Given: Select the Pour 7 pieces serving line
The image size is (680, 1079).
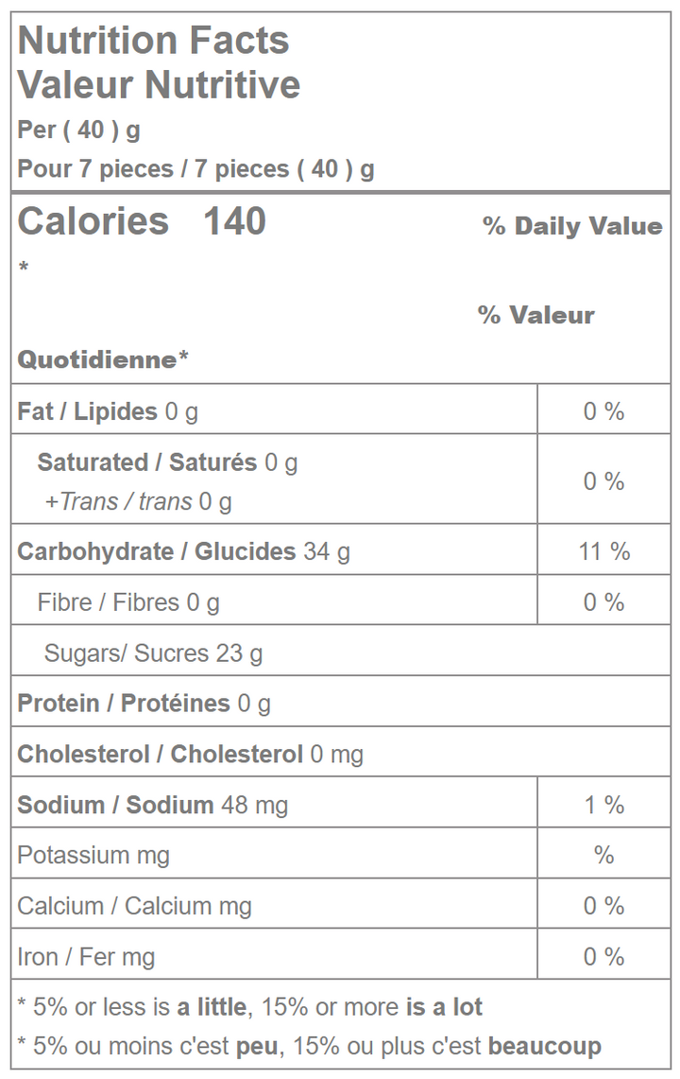Looking at the screenshot, I should [195, 169].
